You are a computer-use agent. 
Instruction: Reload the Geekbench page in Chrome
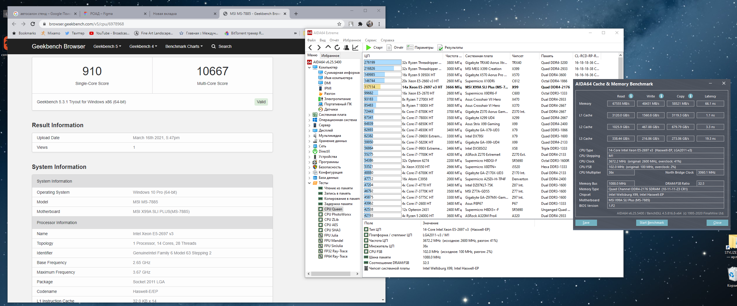33,24
